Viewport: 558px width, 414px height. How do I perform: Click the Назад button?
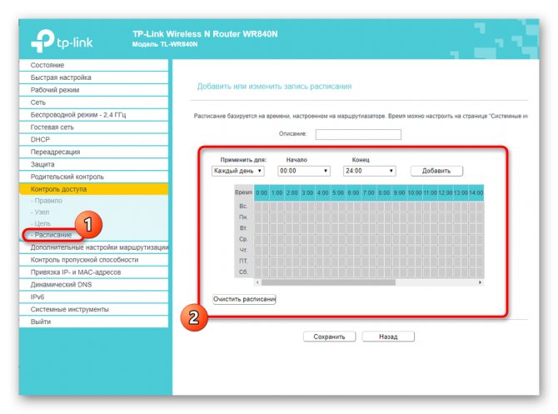388,337
